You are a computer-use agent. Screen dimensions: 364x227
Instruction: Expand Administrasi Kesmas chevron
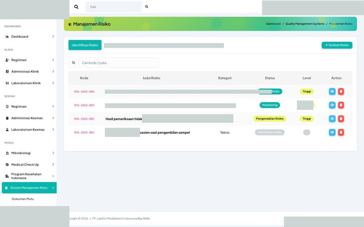(x=53, y=118)
